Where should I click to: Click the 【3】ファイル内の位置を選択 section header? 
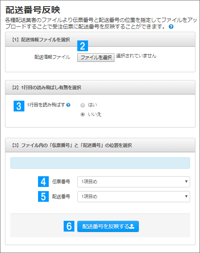pos(100,145)
